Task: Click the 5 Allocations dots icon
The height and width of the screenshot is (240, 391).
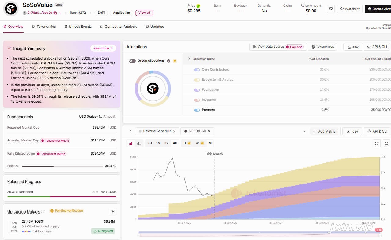Action: click(x=27, y=231)
